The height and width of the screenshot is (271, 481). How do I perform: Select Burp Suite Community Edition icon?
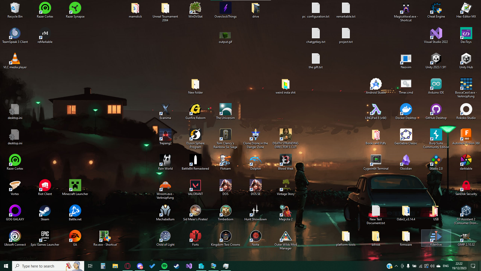pyautogui.click(x=436, y=139)
